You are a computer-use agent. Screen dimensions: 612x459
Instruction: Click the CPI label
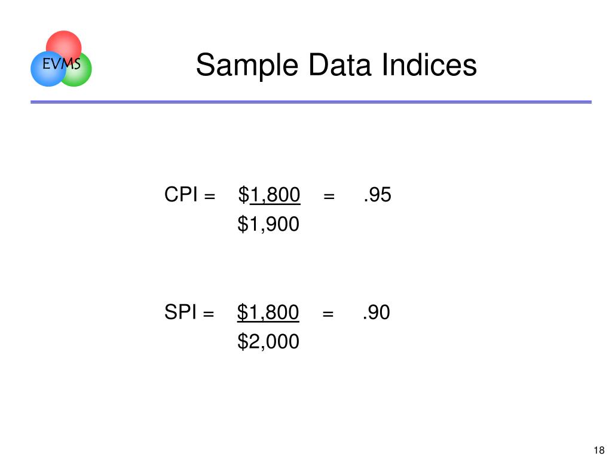(180, 194)
